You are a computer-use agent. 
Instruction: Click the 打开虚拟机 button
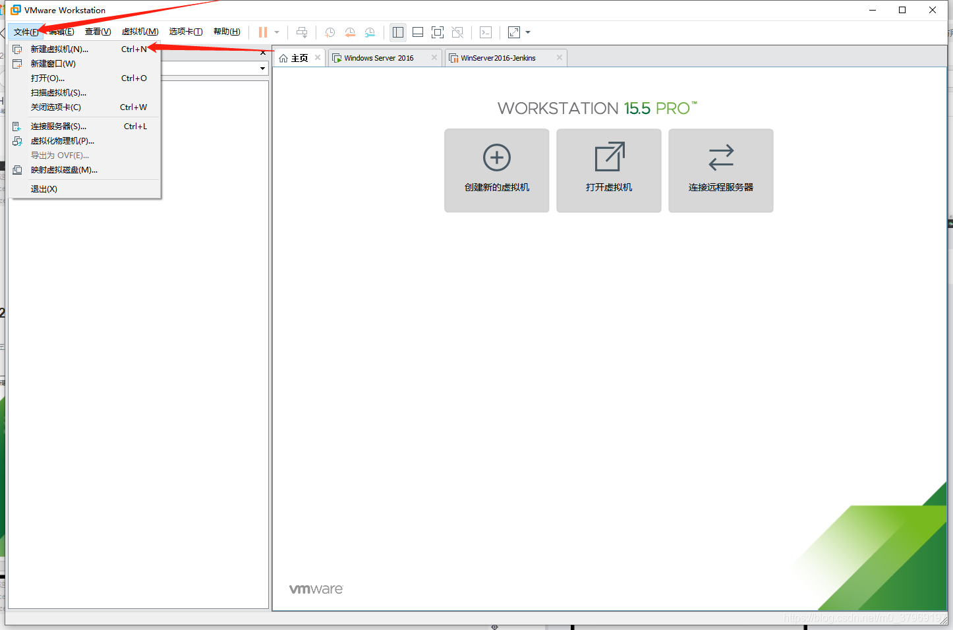pos(609,171)
